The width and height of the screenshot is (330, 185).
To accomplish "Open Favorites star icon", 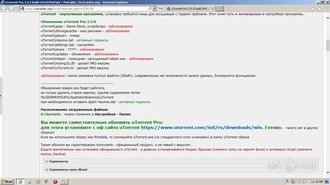I will tap(319, 9).
